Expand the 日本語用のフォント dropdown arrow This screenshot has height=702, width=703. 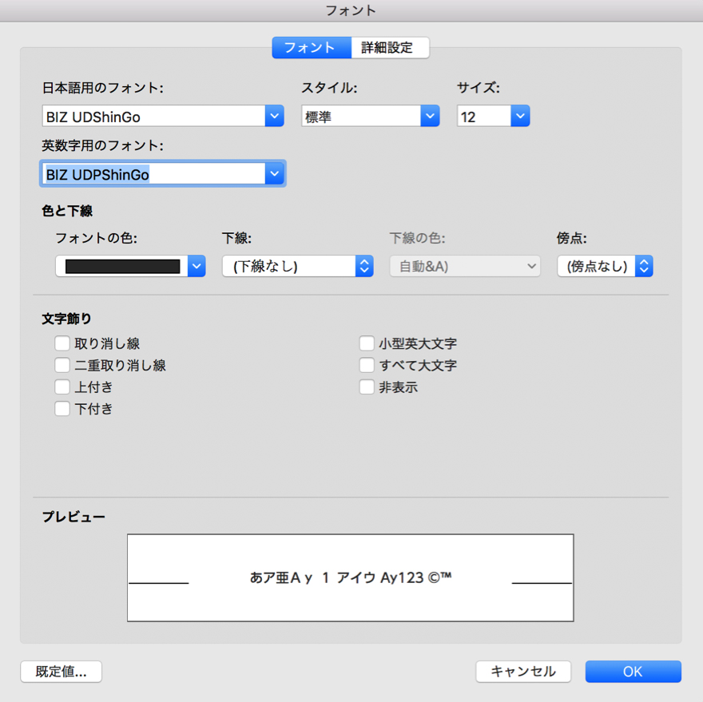(x=274, y=116)
